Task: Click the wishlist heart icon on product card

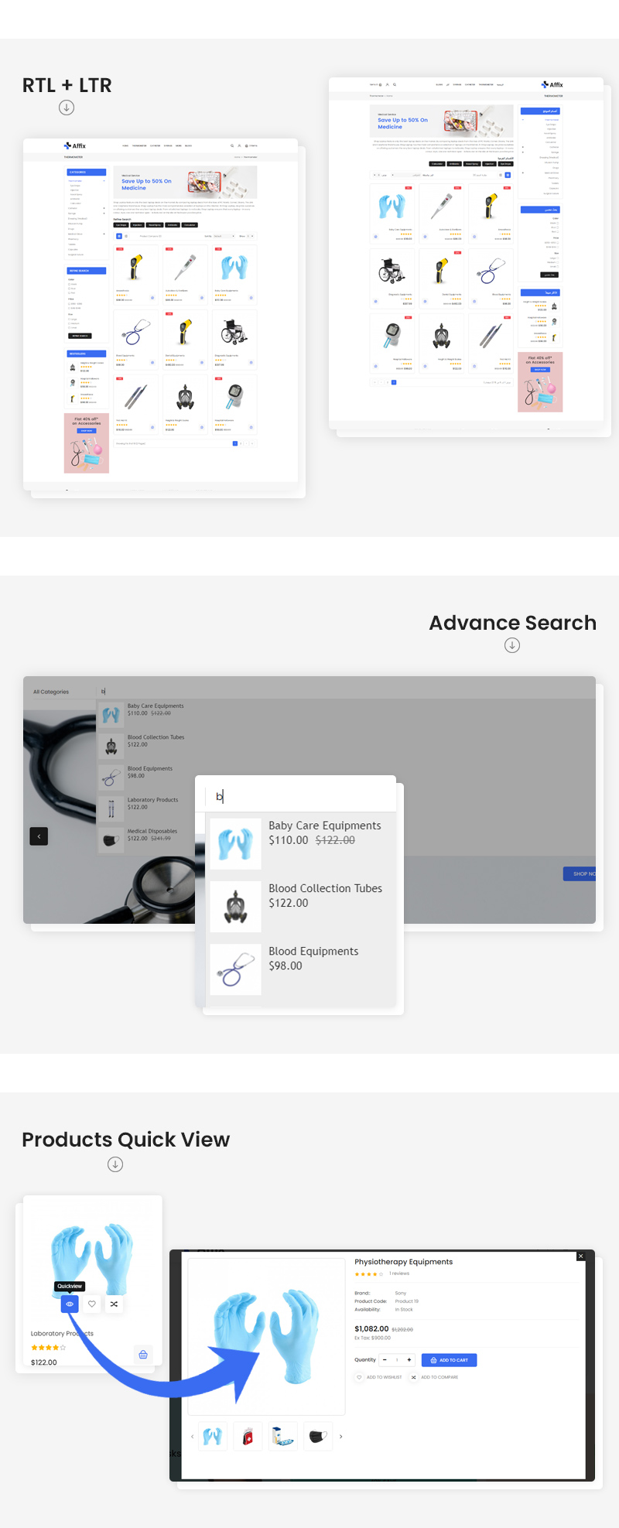Action: (x=92, y=1304)
